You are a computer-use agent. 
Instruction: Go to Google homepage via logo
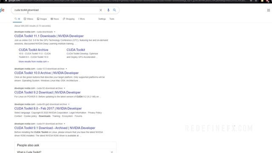click(2, 10)
